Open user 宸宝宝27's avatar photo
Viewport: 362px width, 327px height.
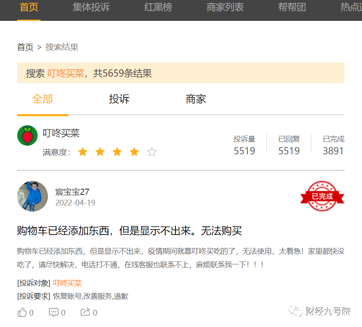coord(33,196)
